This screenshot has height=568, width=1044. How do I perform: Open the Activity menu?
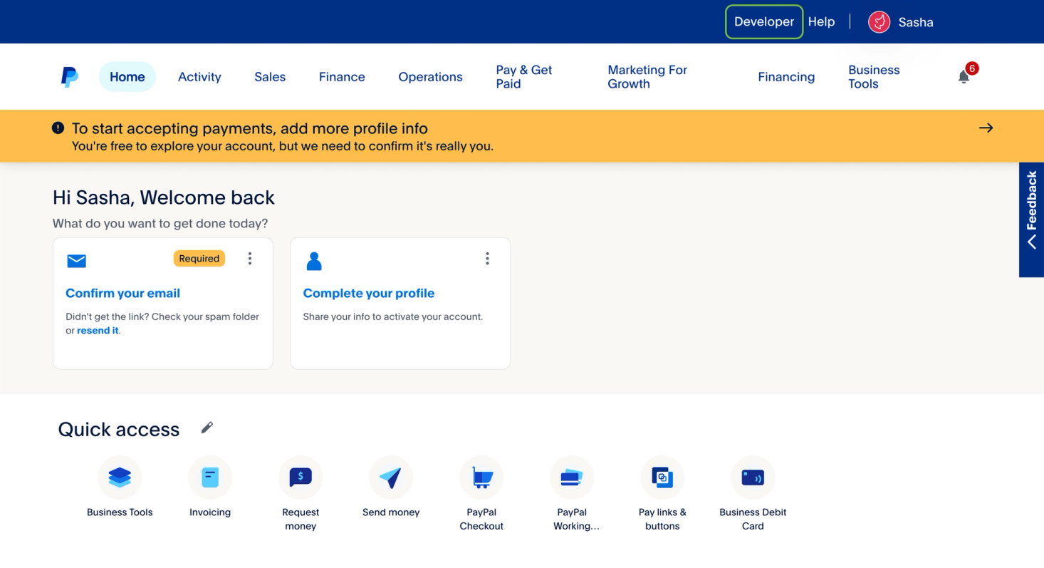click(199, 77)
